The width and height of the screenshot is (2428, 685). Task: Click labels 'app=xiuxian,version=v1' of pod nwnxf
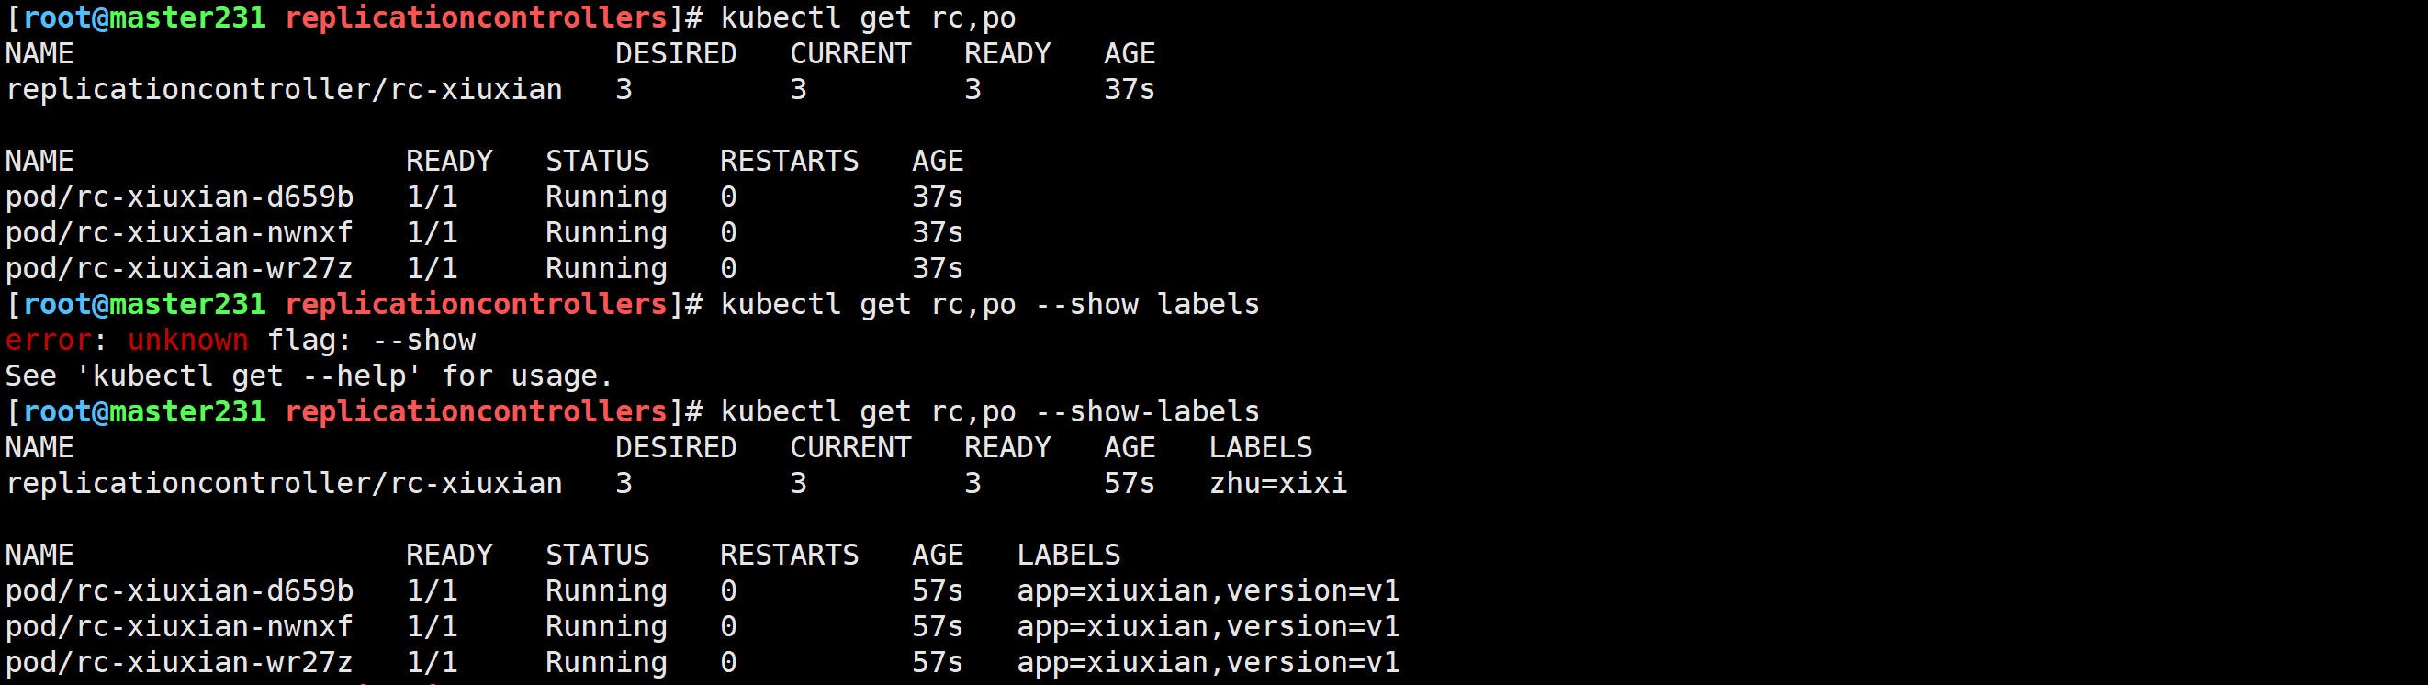[x=1208, y=626]
